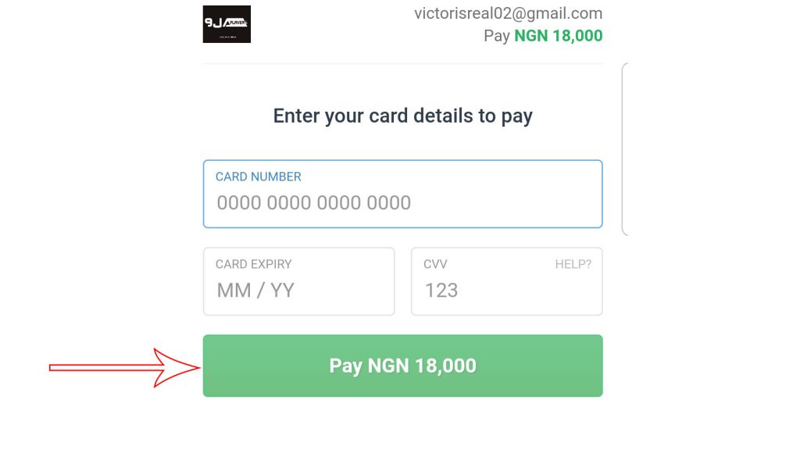
Task: Click the grey 'Pay' word beside top amount
Action: tap(497, 36)
